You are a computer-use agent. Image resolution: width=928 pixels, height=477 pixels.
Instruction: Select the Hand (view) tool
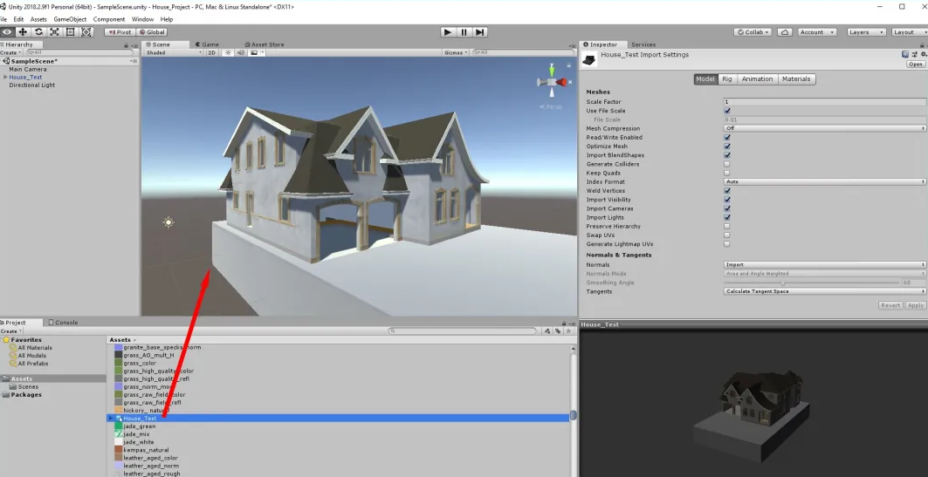click(x=6, y=32)
